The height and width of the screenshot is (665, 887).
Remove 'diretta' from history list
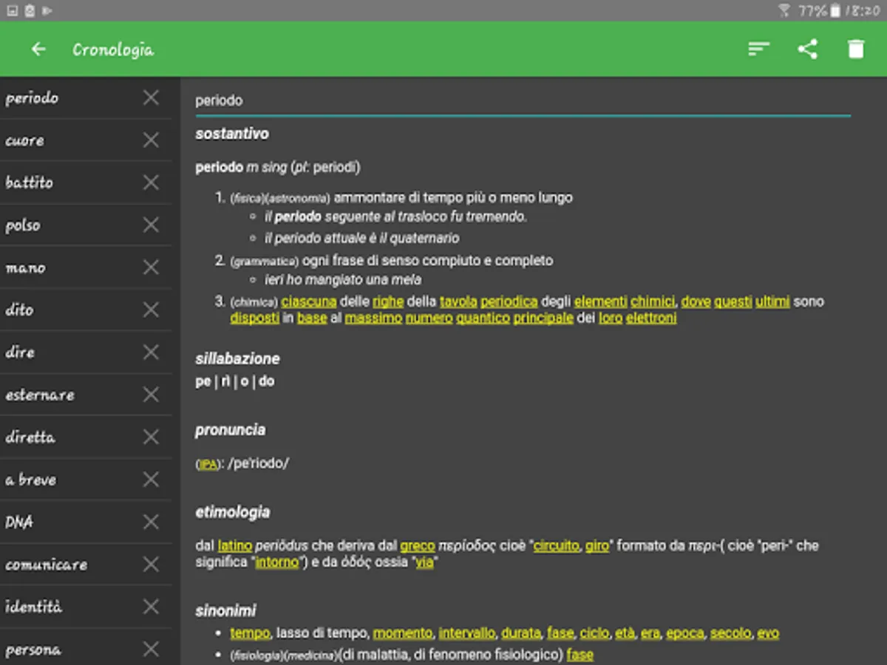tap(151, 437)
